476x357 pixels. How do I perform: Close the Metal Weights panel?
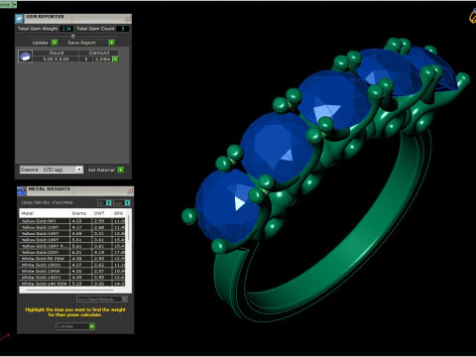tap(130, 190)
